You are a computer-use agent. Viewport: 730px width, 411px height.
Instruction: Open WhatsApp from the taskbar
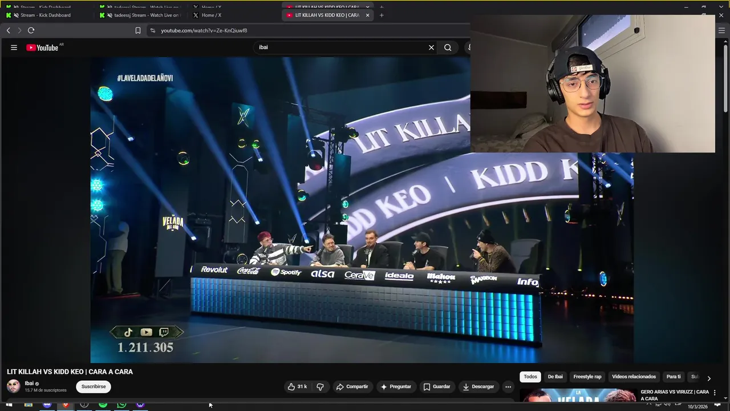121,405
